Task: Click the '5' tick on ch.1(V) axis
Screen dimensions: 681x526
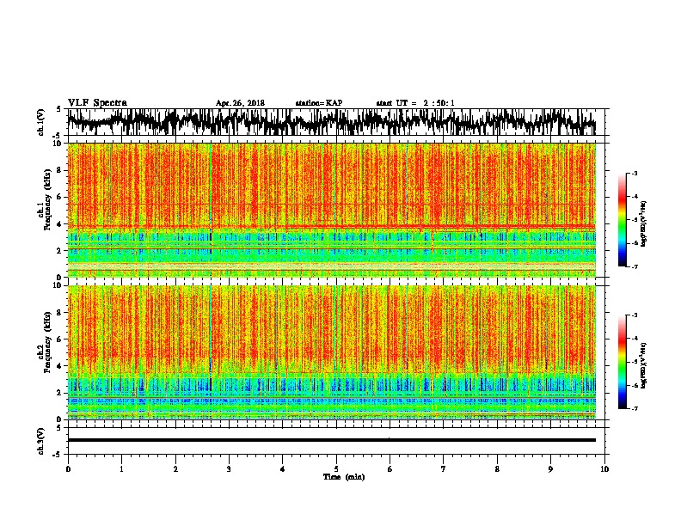Action: pyautogui.click(x=58, y=109)
